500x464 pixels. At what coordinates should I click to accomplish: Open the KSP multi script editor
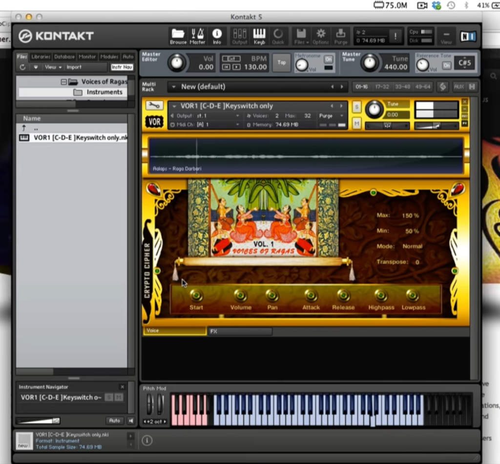(442, 87)
